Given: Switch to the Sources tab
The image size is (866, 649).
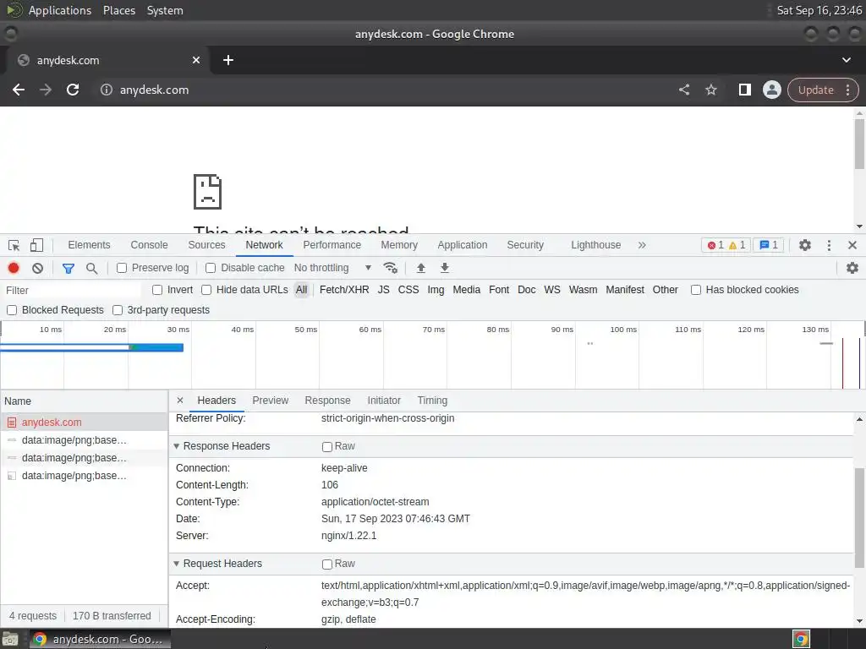Looking at the screenshot, I should [206, 245].
